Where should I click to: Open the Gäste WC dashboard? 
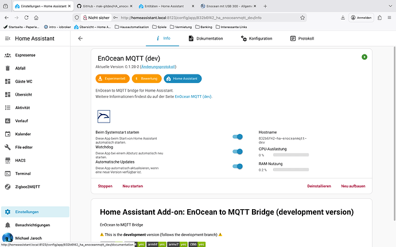[x=35, y=81]
